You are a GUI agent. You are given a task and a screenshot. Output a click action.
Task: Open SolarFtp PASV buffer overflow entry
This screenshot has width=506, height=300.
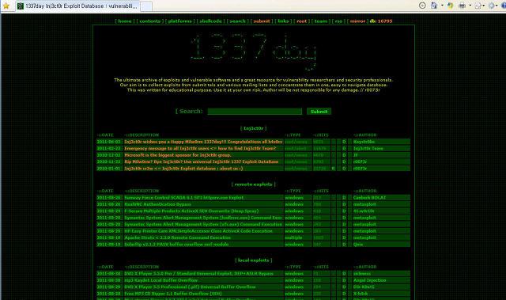tap(176, 245)
